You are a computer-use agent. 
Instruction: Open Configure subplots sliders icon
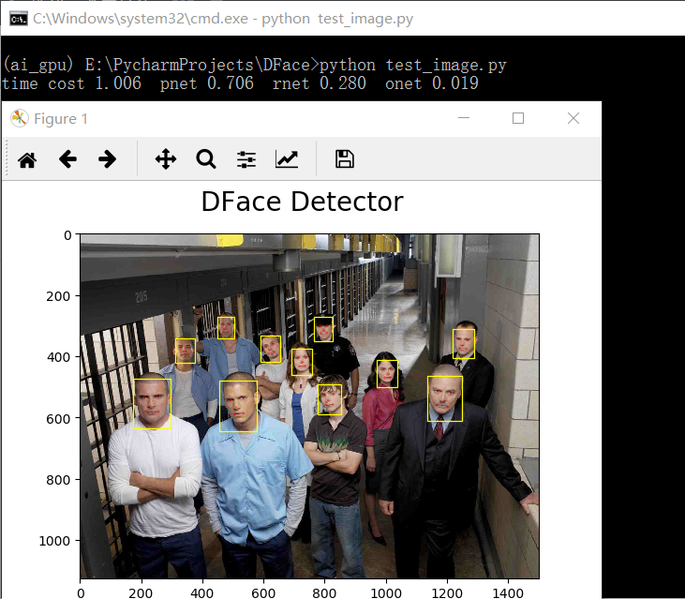[246, 159]
